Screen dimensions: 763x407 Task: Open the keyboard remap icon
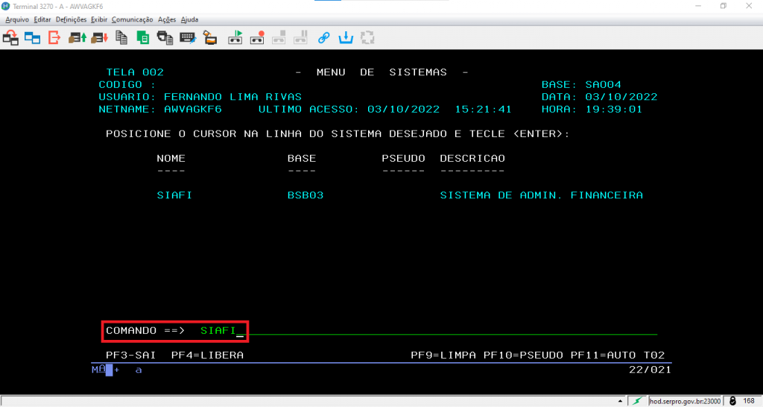[x=188, y=37]
